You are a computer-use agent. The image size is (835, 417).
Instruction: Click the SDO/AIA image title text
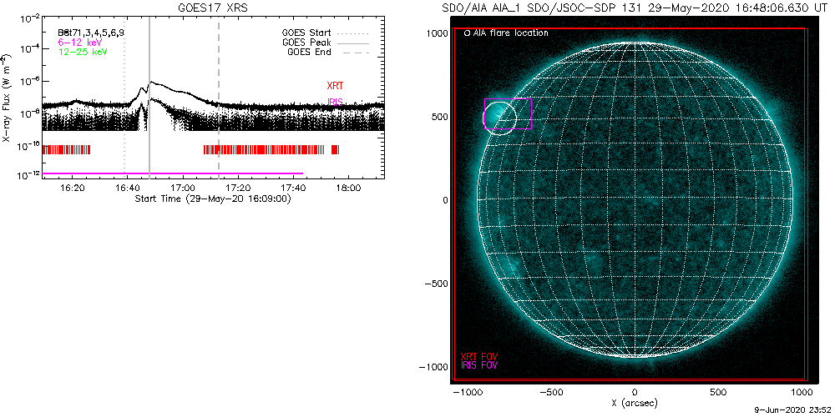[x=634, y=9]
